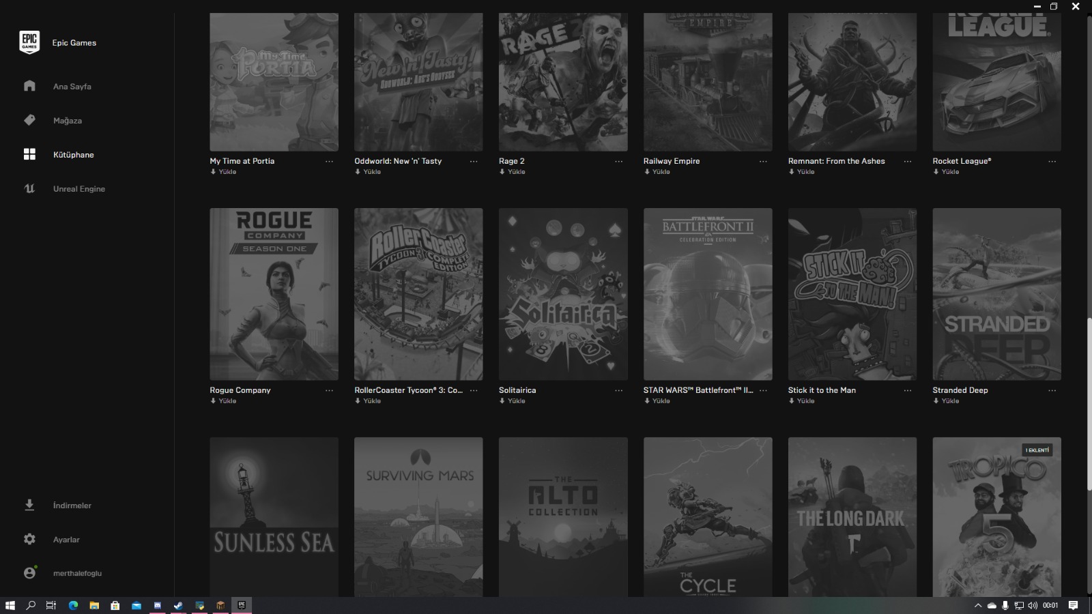Click the merthalefoglu account name

pyautogui.click(x=77, y=573)
